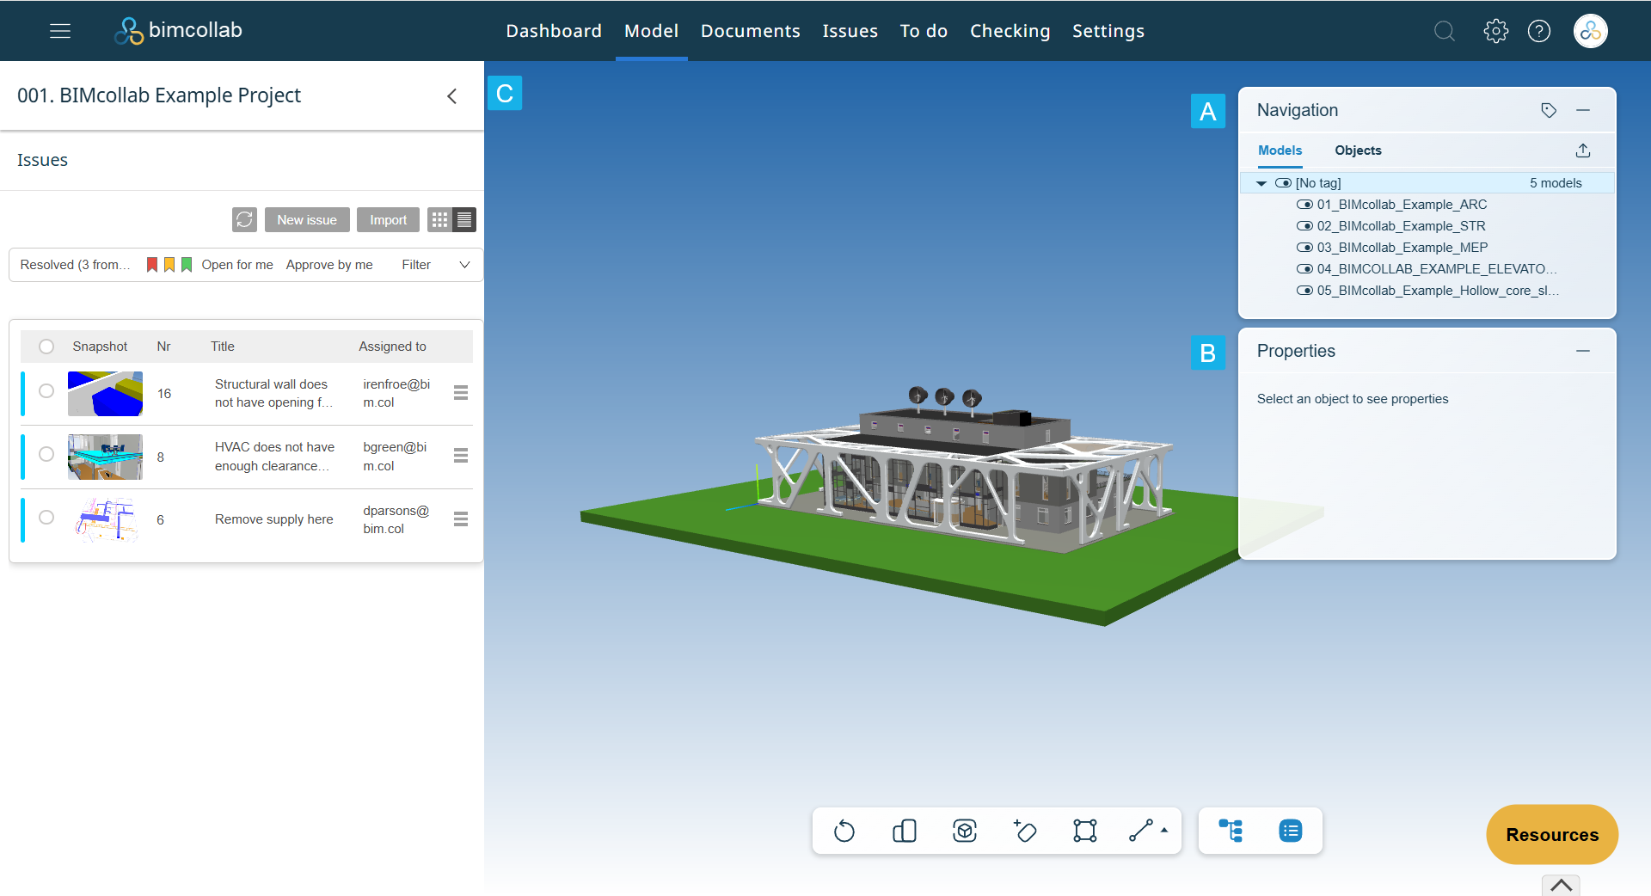Open row menu for issue 16

[x=461, y=393]
